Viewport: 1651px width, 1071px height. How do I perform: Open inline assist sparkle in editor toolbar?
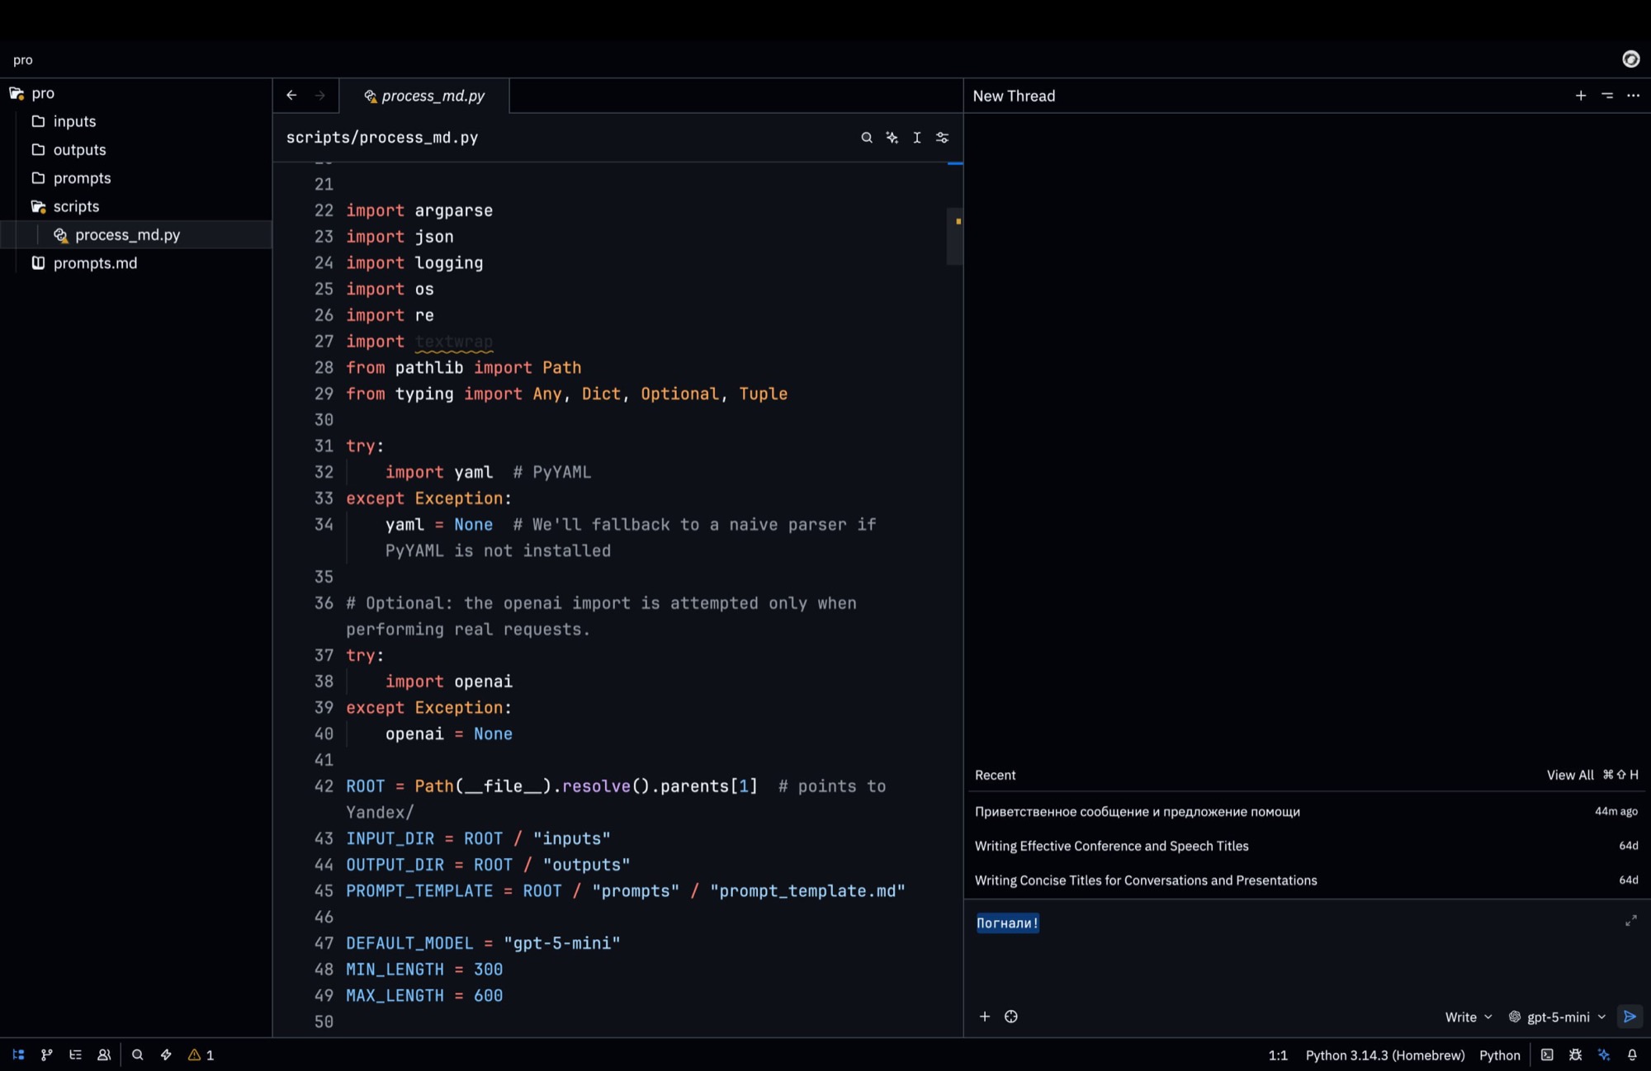coord(892,138)
